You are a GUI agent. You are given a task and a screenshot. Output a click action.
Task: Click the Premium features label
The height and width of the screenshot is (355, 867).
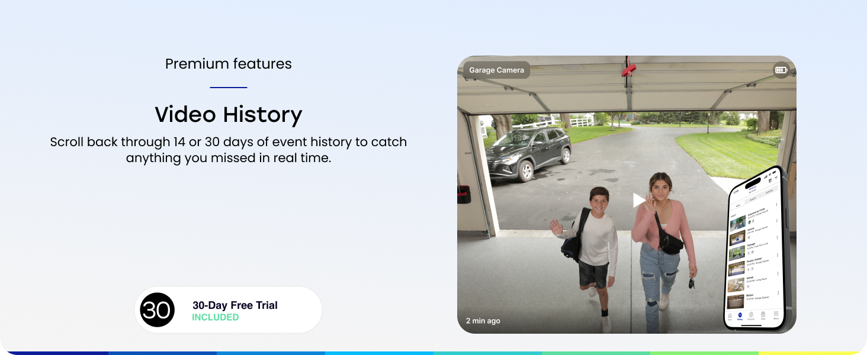(x=229, y=64)
